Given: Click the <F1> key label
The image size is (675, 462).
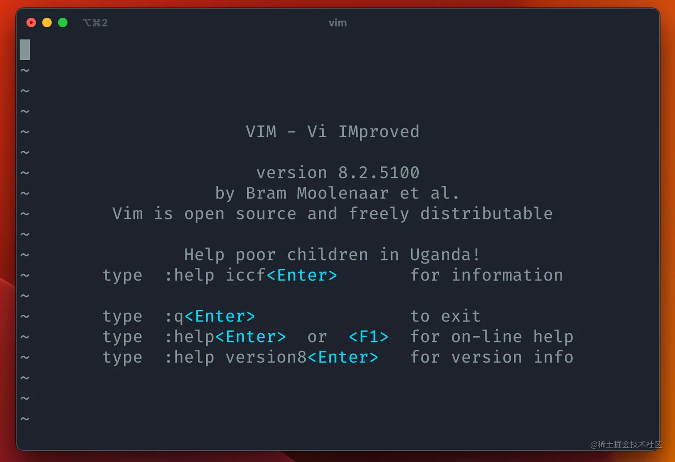Looking at the screenshot, I should click(368, 337).
